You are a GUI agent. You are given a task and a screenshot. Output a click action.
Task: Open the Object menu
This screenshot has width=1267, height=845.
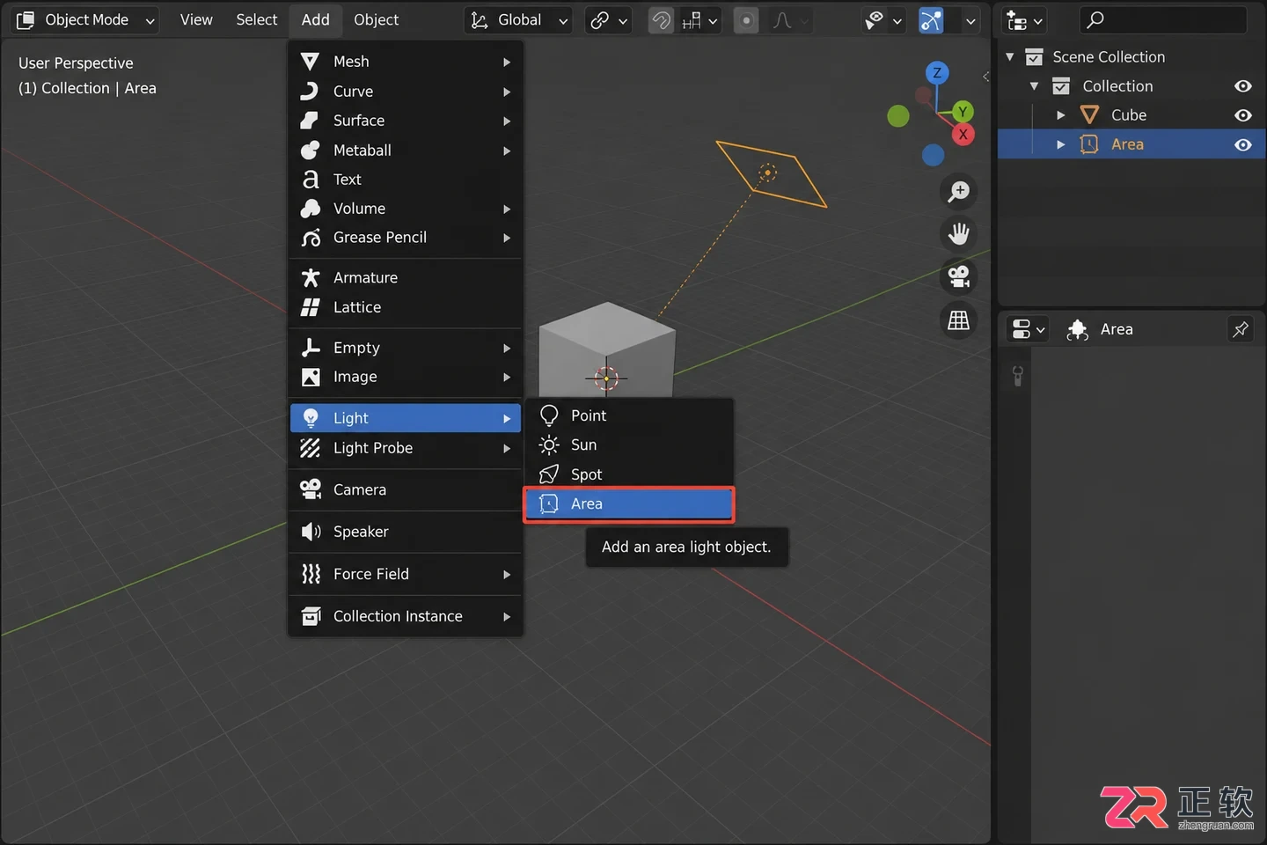pos(376,19)
